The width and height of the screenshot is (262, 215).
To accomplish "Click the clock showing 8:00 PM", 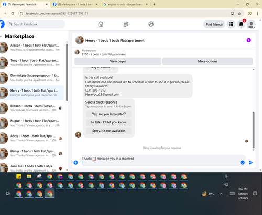I will [x=243, y=189].
